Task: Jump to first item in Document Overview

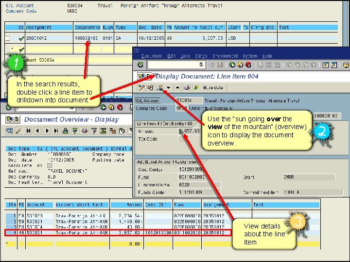Action: (x=28, y=131)
